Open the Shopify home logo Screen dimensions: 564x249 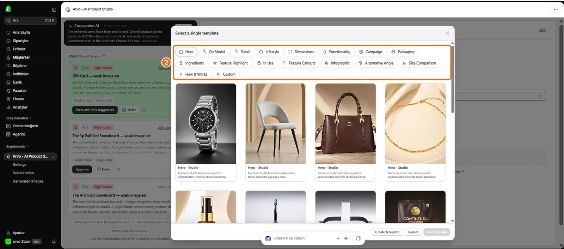[8, 9]
